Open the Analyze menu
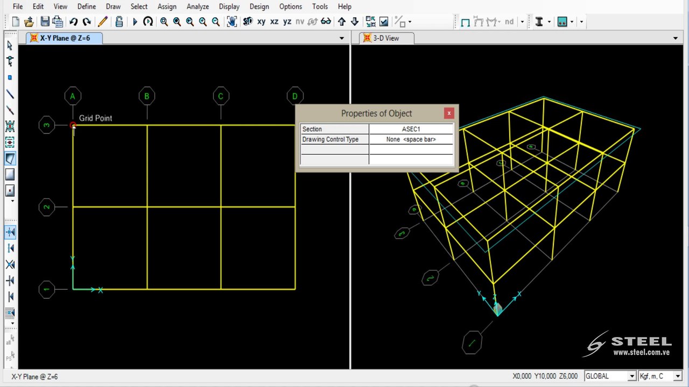689x387 pixels. click(198, 6)
